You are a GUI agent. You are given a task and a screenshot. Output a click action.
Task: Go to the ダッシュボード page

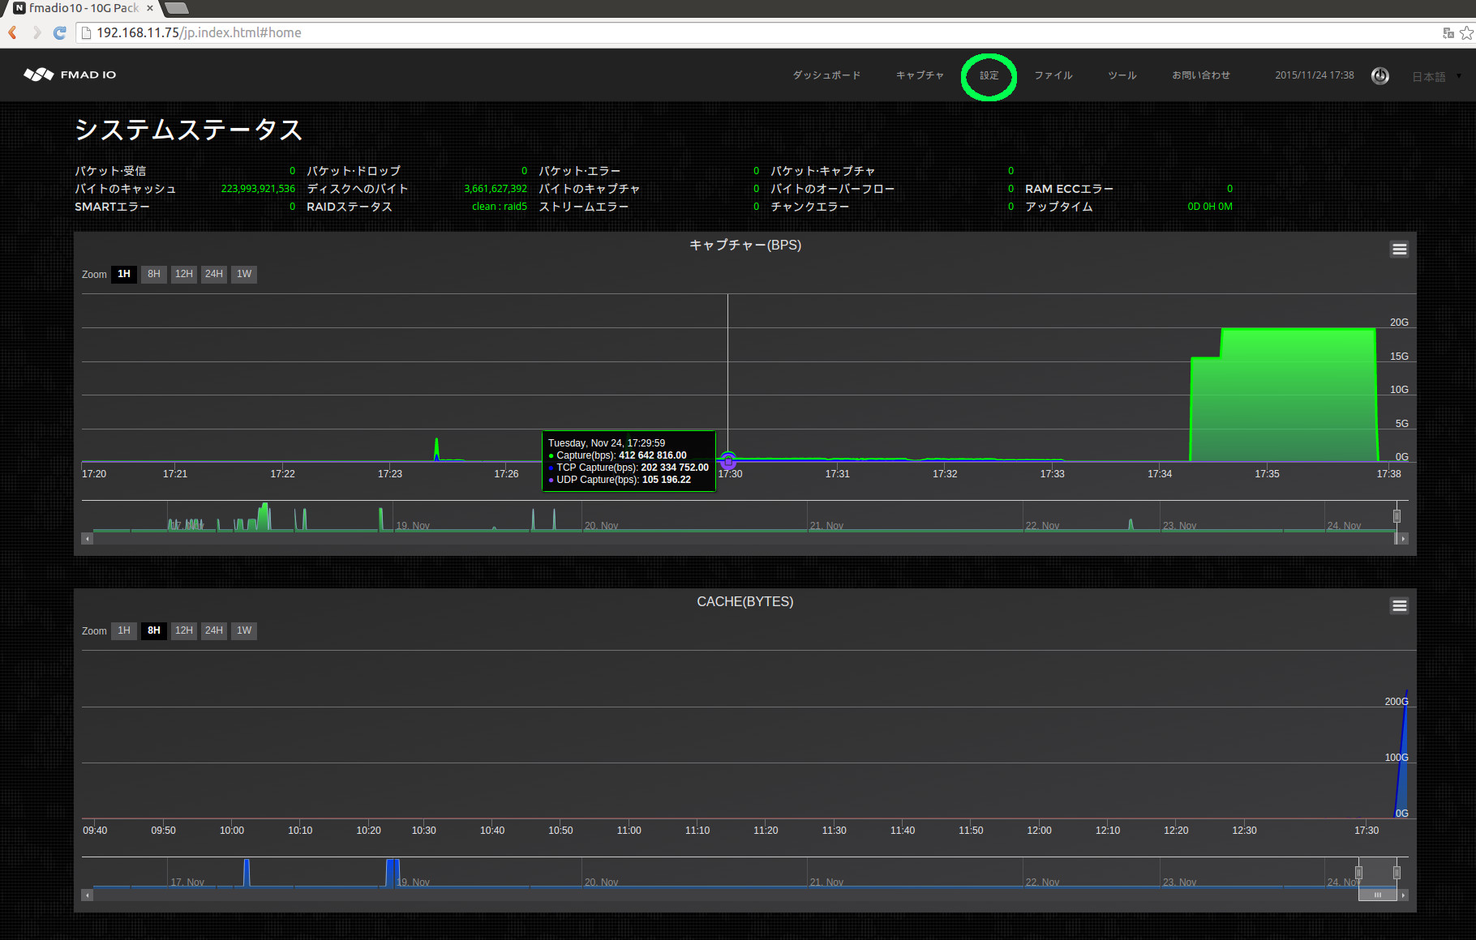tap(826, 75)
